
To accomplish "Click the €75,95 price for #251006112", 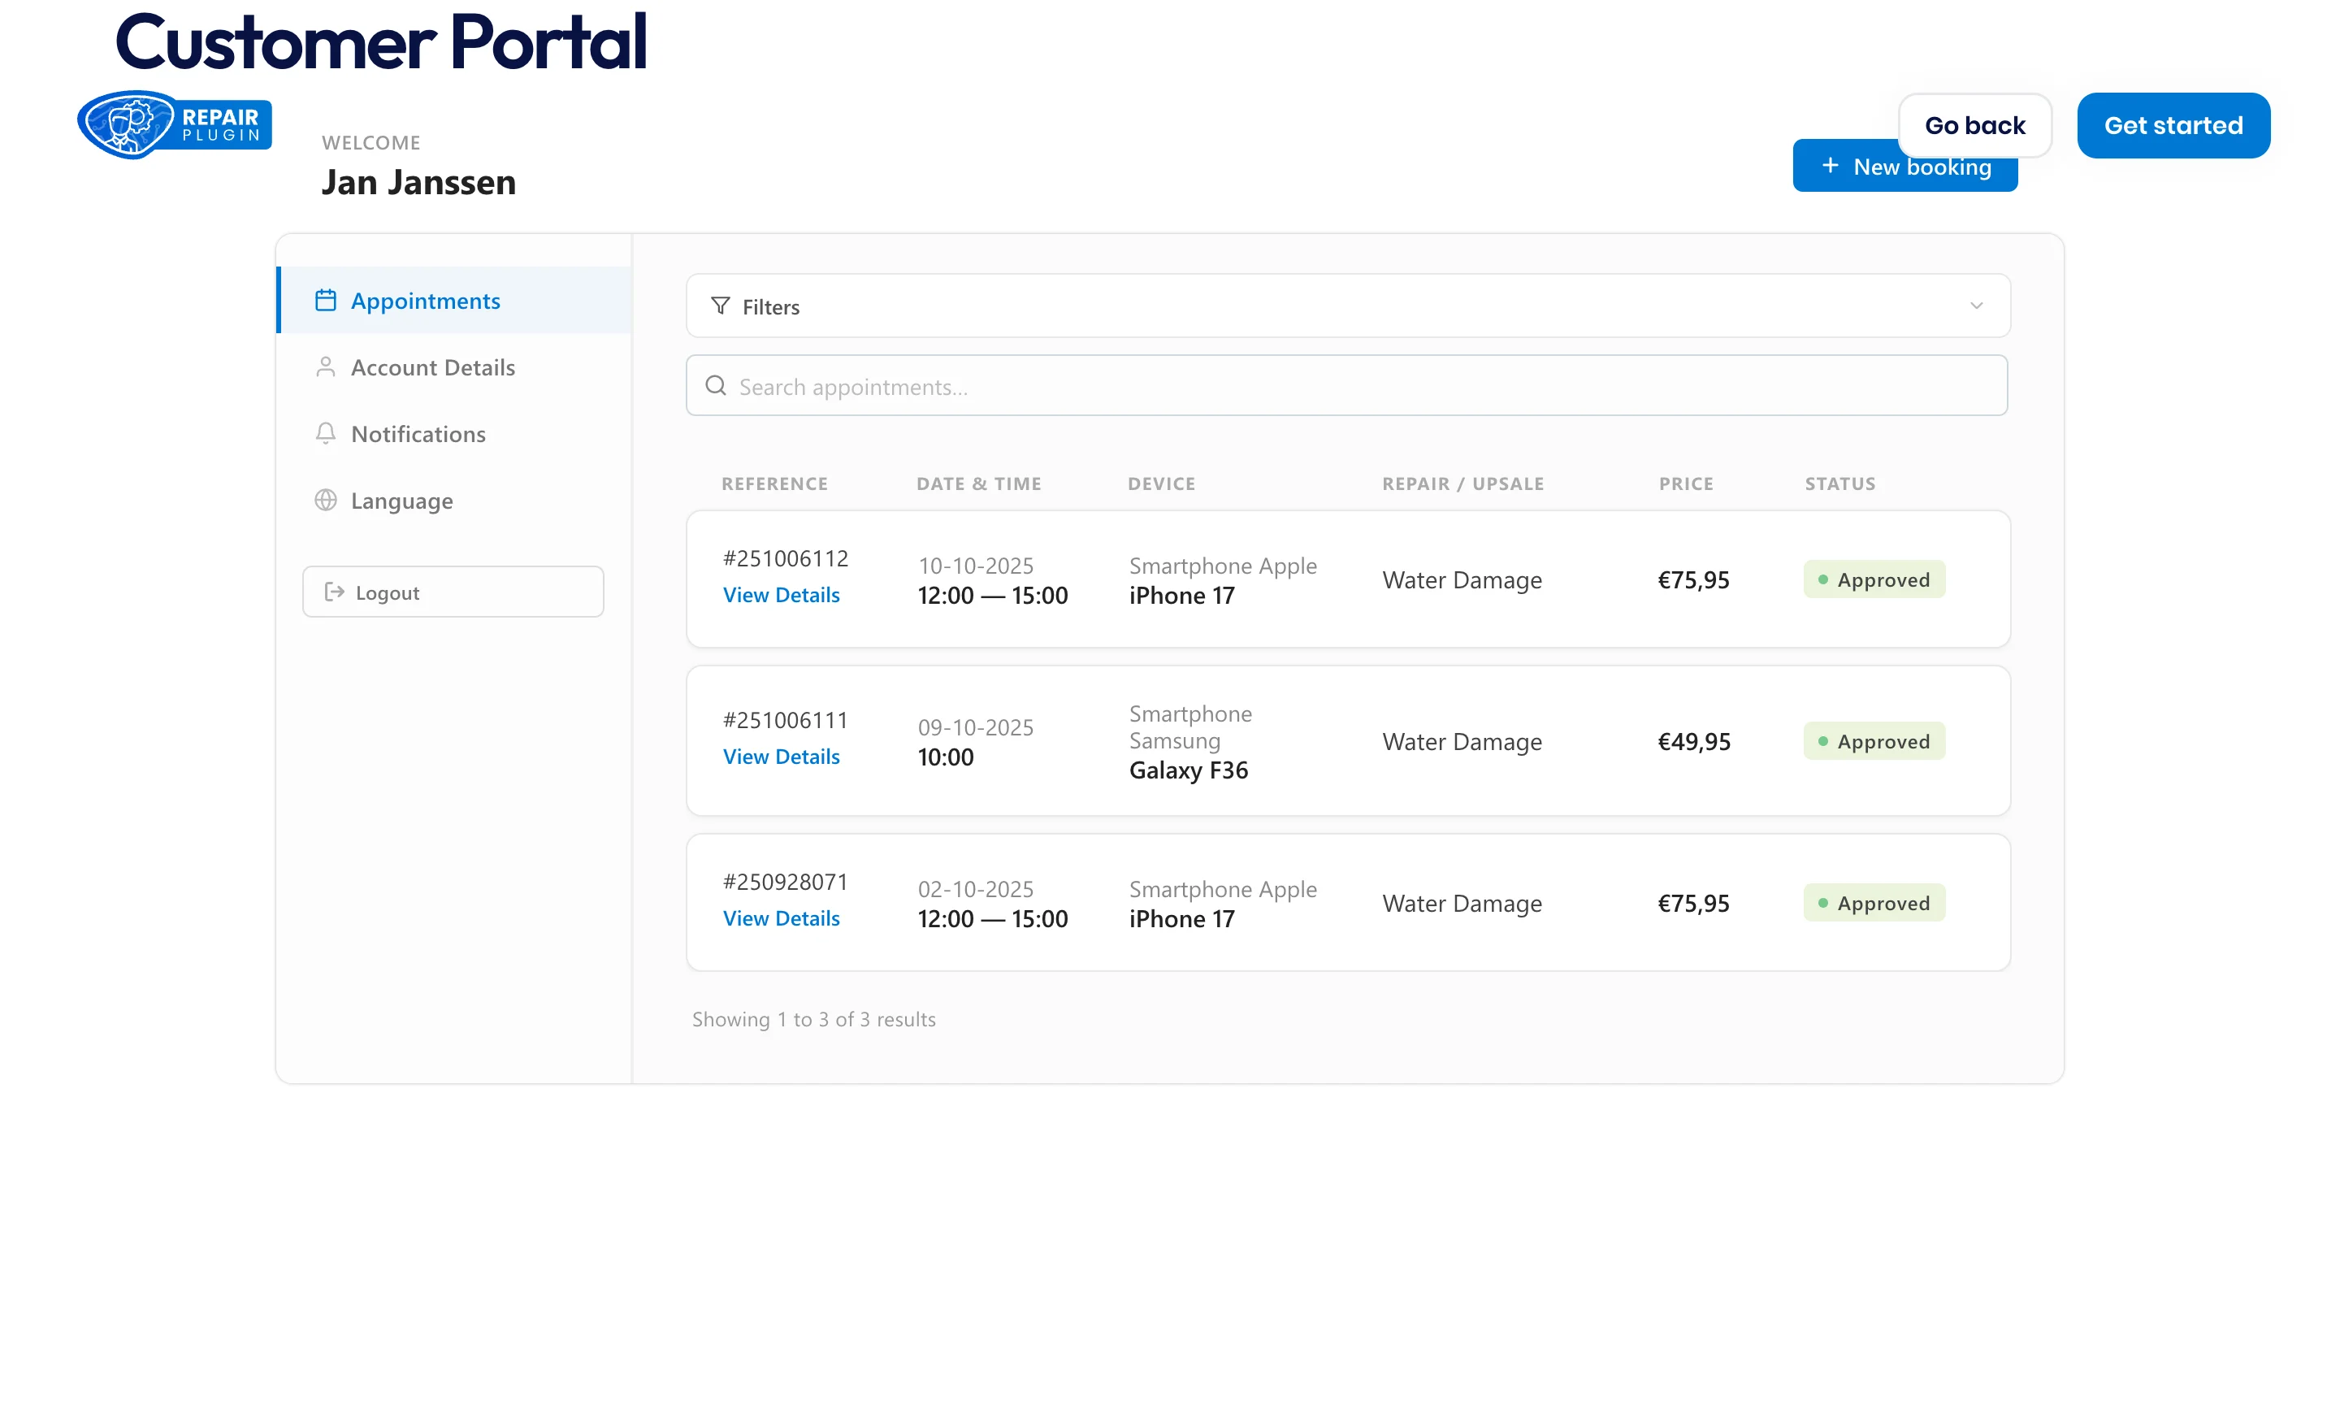I will click(1693, 579).
